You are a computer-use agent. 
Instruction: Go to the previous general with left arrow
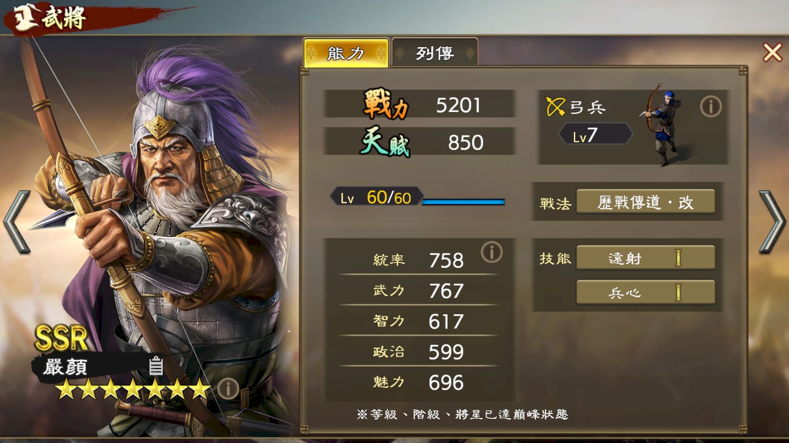pyautogui.click(x=17, y=221)
